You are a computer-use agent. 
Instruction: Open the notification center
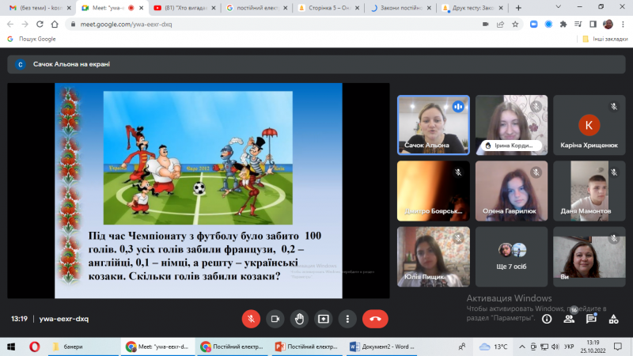pos(618,347)
